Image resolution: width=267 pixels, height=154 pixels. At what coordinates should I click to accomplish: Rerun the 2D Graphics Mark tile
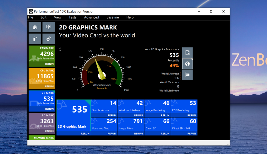click(x=85, y=134)
